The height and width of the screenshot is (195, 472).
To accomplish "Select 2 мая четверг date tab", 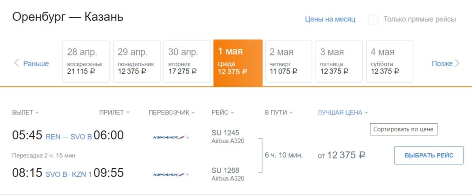I will [288, 61].
